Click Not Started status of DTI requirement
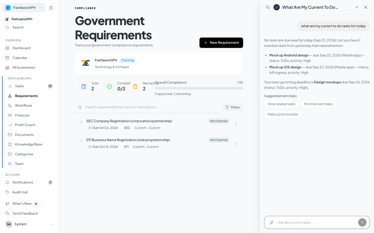This screenshot has width=374, height=233. click(x=219, y=140)
